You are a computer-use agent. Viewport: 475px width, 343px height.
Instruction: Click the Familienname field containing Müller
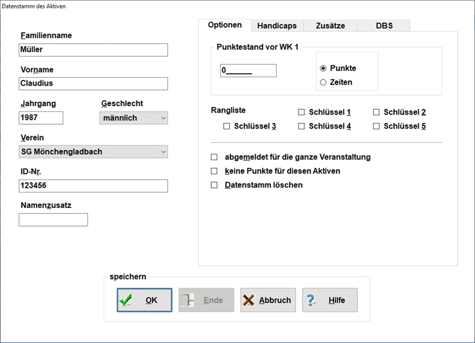[x=93, y=50]
